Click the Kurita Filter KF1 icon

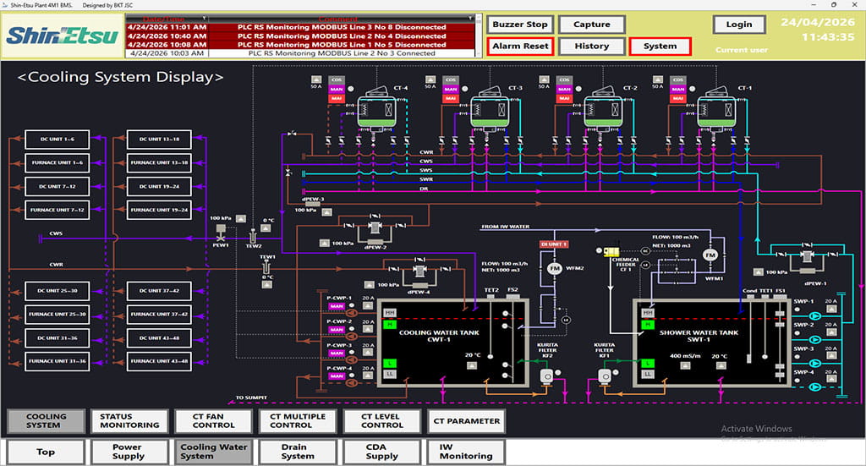604,376
